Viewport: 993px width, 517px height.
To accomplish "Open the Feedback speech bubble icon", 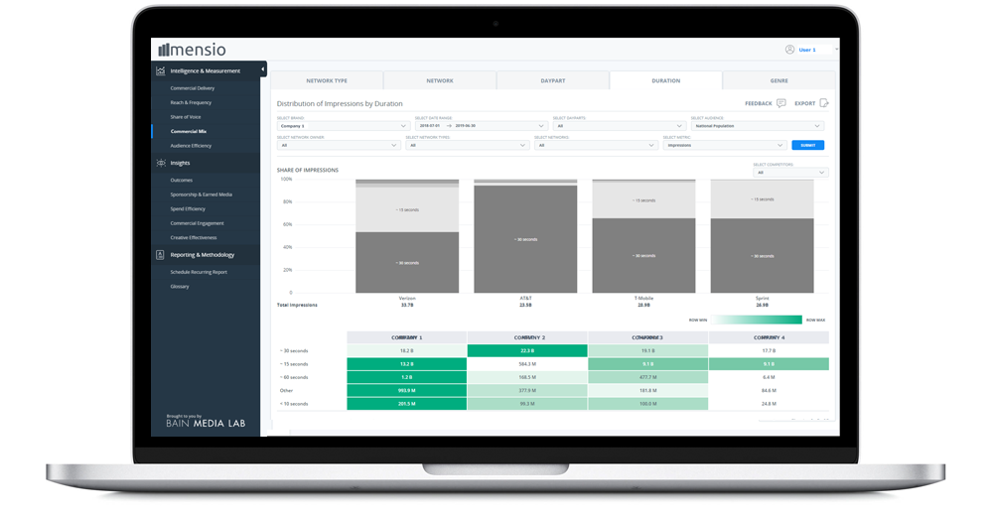I will point(781,103).
